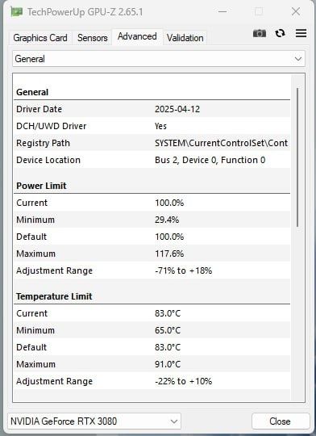Open the hamburger menu icon
This screenshot has height=436, width=316.
click(x=301, y=33)
